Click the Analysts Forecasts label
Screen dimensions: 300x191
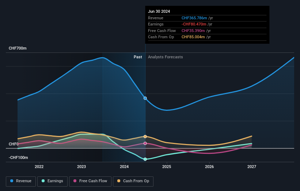(165, 57)
